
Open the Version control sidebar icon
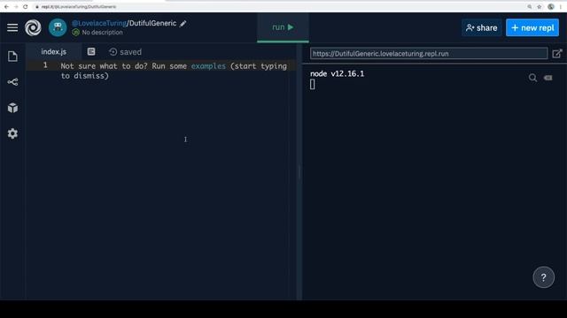click(x=12, y=82)
